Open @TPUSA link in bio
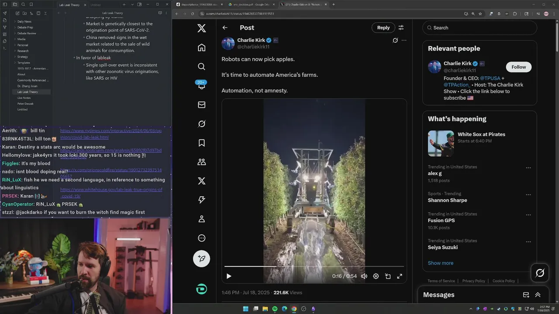559x314 pixels. tap(490, 78)
